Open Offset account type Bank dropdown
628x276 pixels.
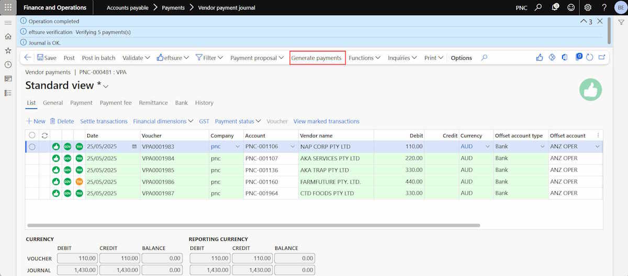542,147
